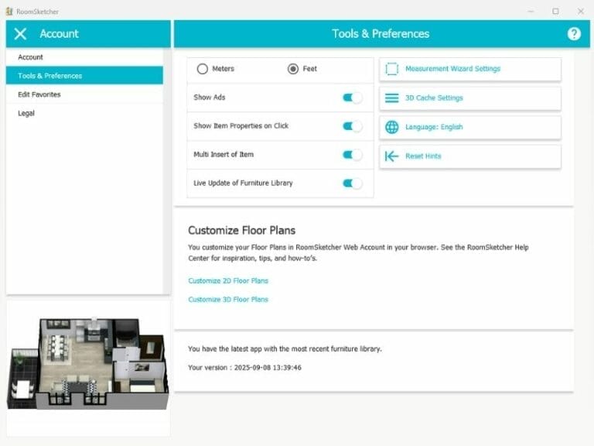Viewport: 594px width, 446px height.
Task: Open help question mark icon
Action: point(574,34)
